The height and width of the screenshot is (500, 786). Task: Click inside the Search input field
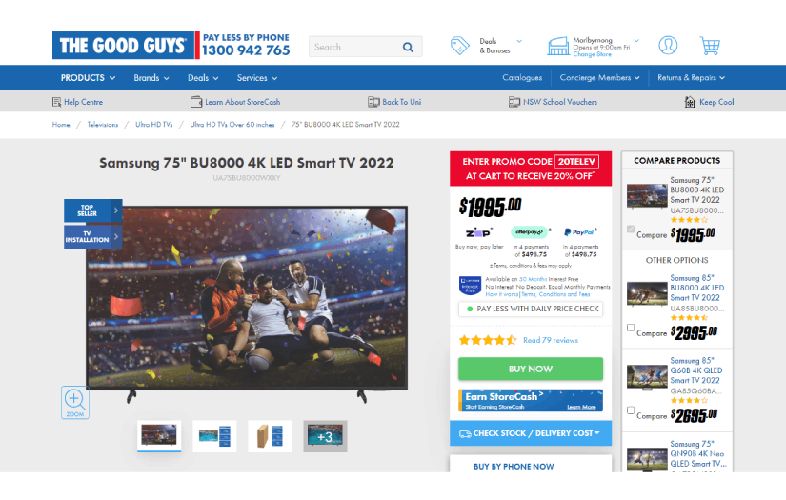356,47
